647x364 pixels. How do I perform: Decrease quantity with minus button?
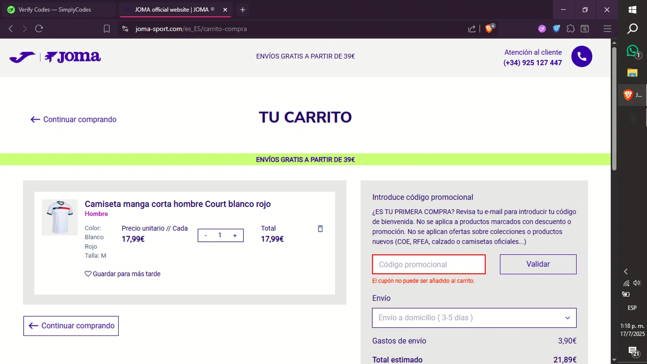[206, 235]
